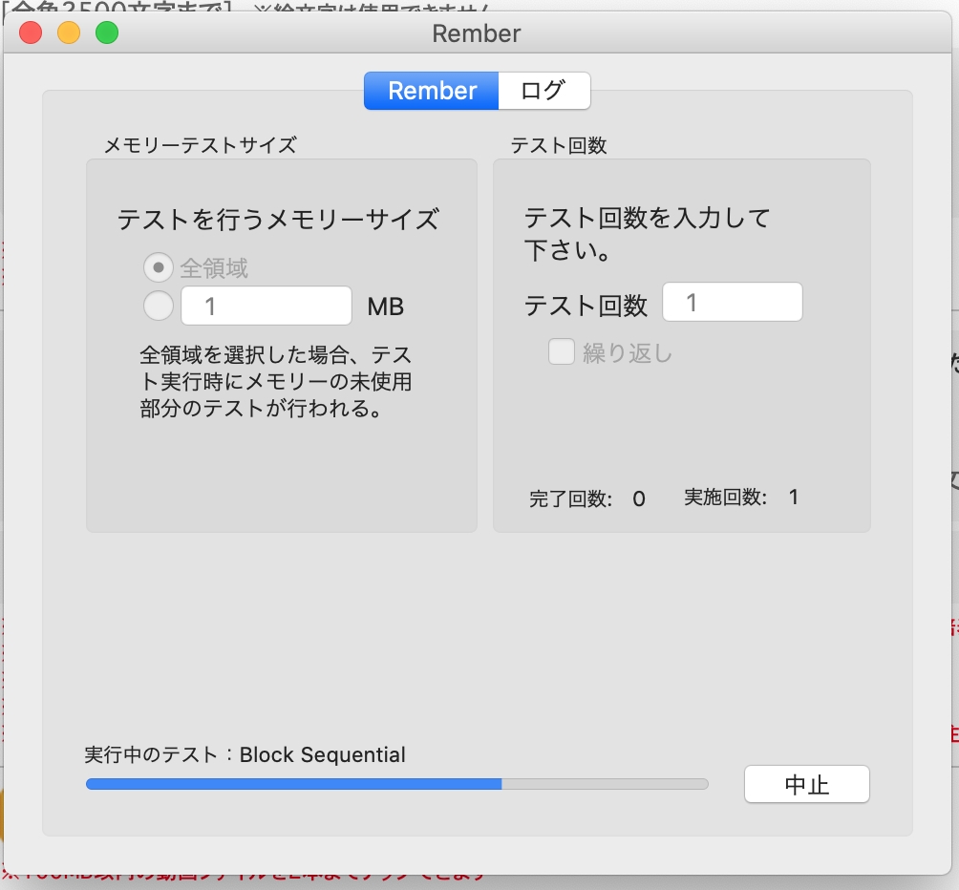This screenshot has width=959, height=890.
Task: Click the MB unit label
Action: 385,307
